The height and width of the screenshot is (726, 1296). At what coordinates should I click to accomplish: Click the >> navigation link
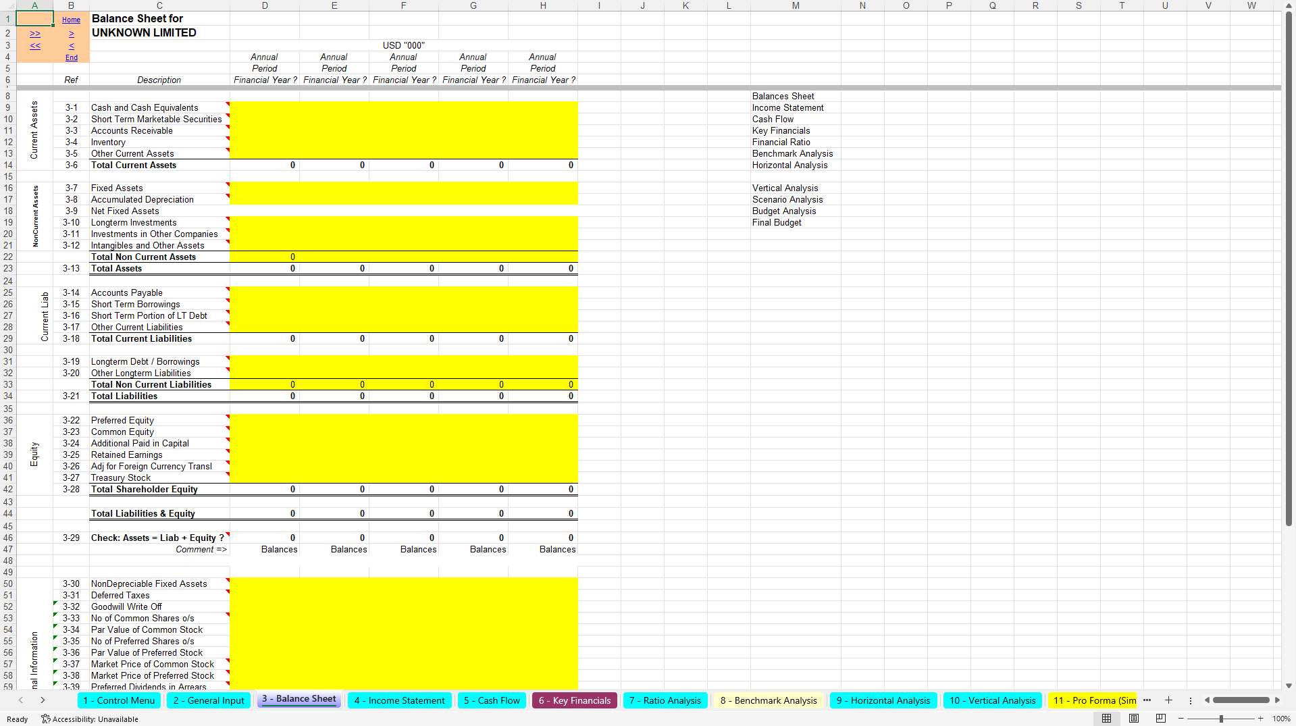(x=35, y=33)
